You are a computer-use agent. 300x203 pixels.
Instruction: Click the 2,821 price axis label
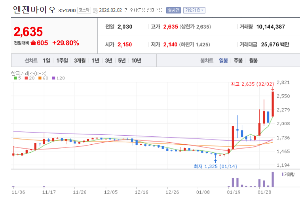(283, 82)
